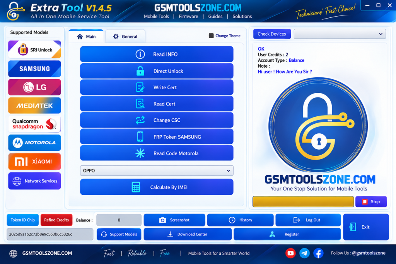
Task: Click the Change CSC swap arrows icon
Action: [x=140, y=120]
